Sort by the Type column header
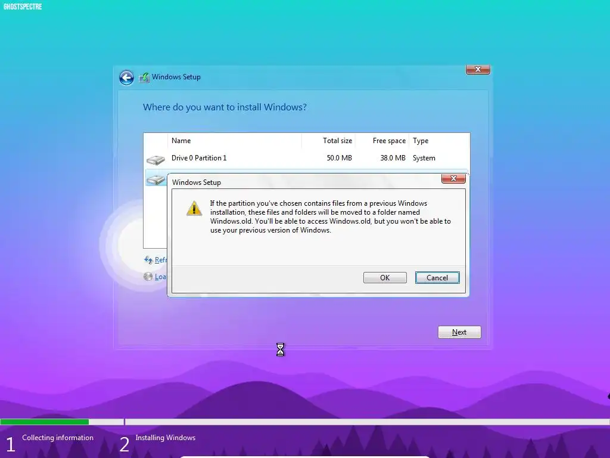Viewport: 610px width, 458px height. click(439, 141)
